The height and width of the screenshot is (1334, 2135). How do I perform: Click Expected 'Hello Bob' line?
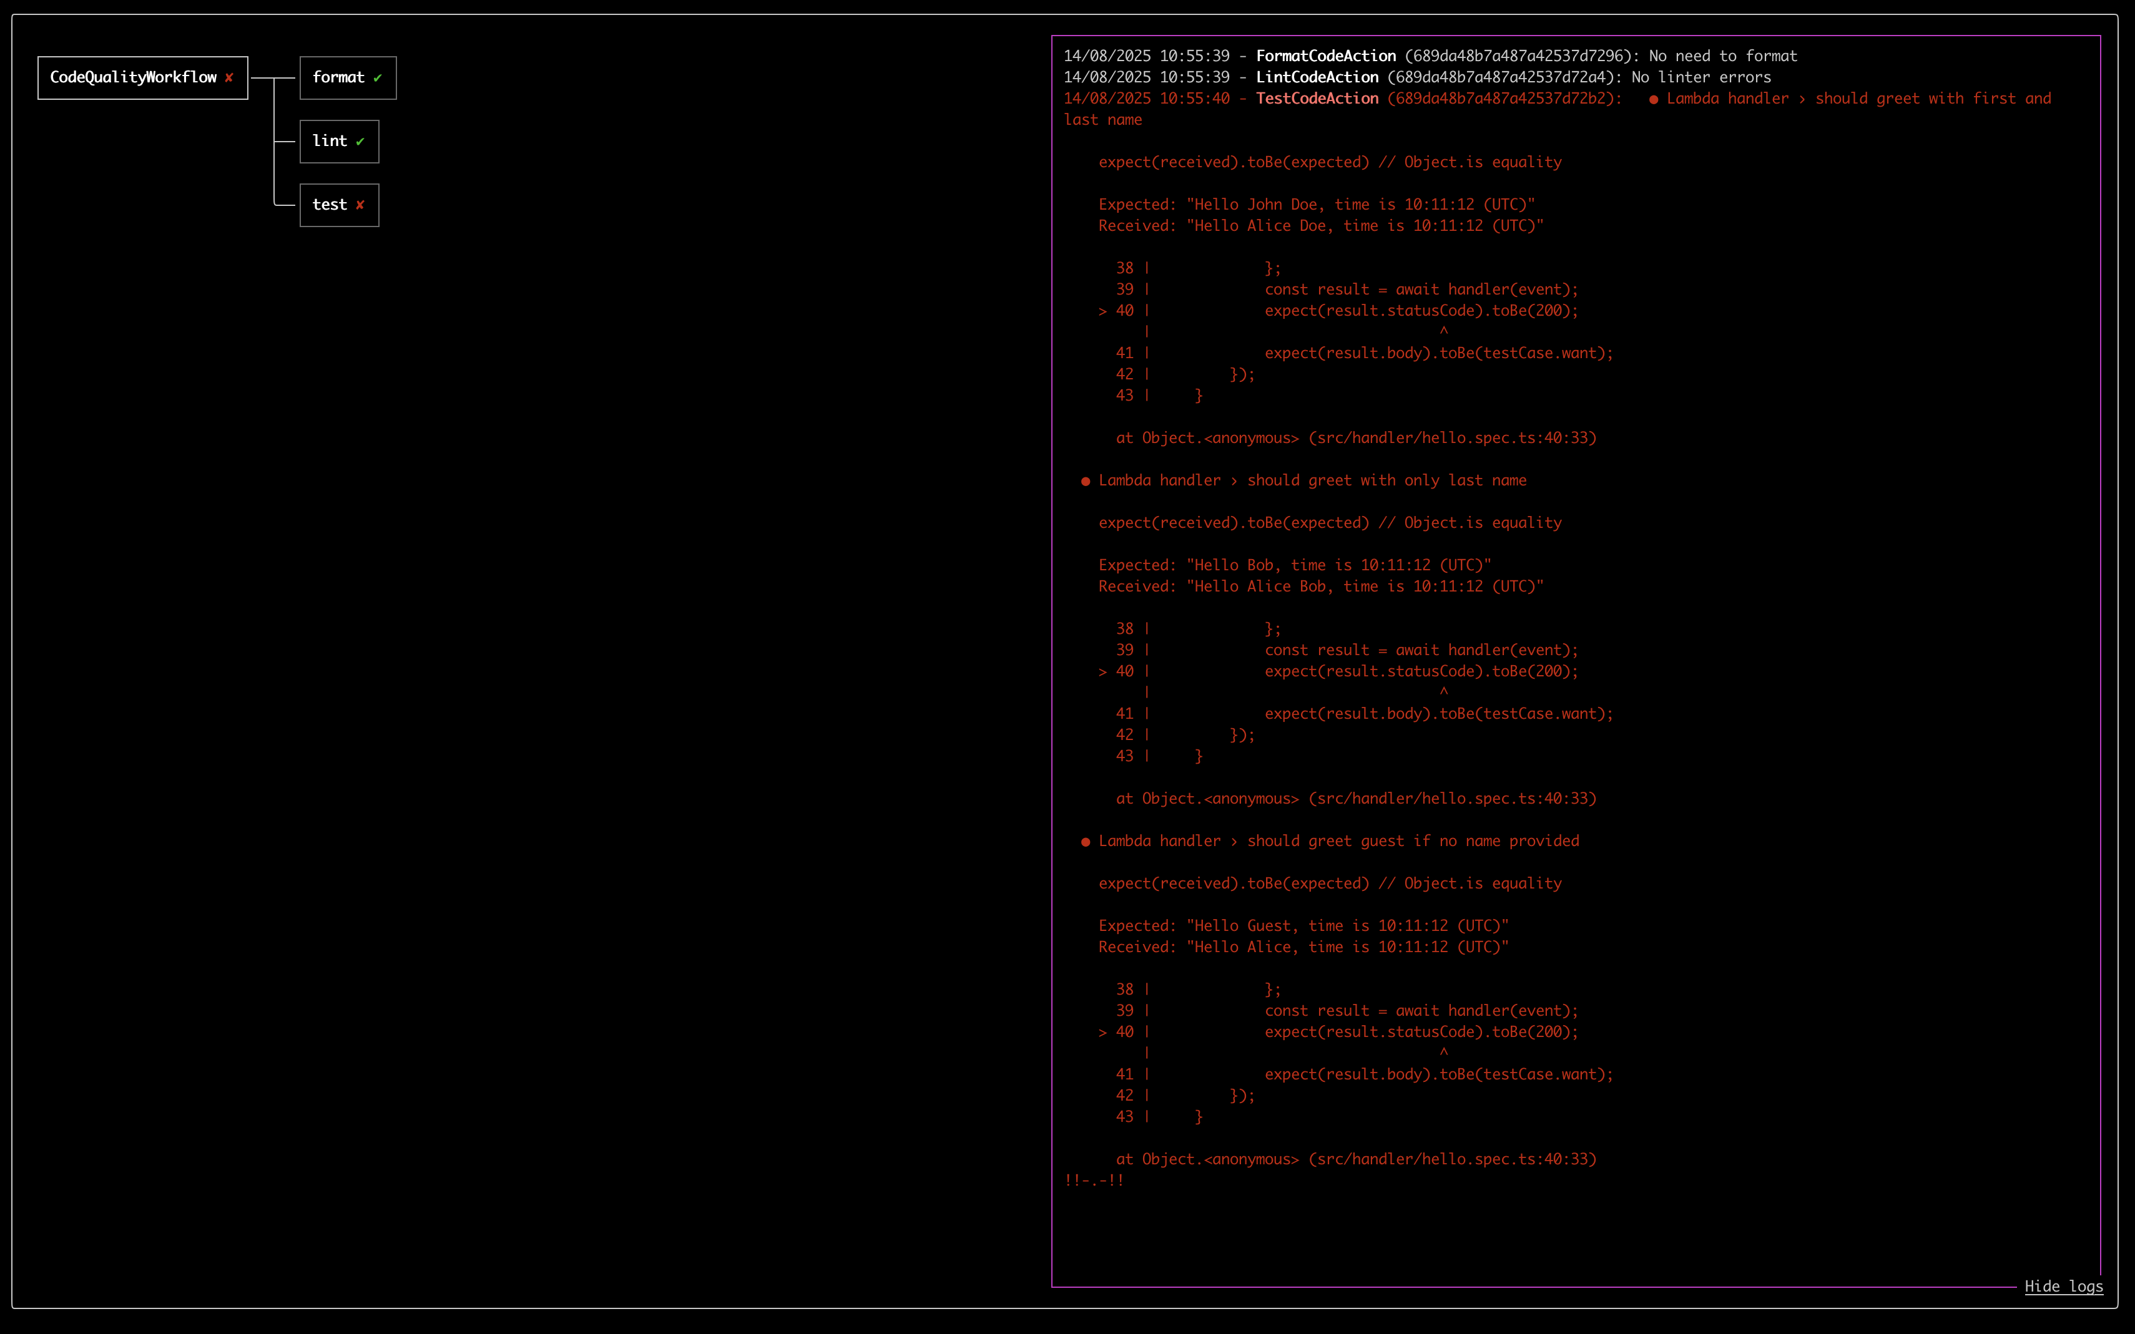(1295, 565)
